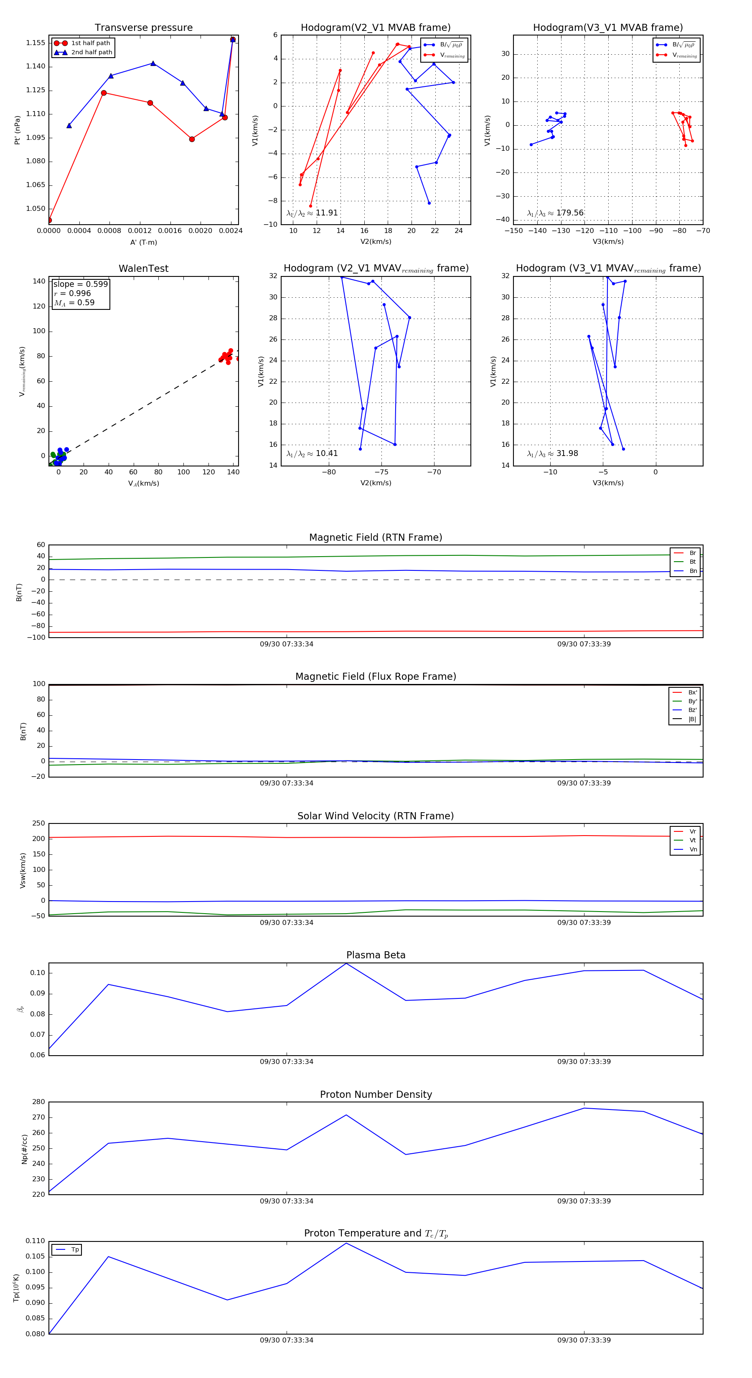Click the Np(#/cc) axis label
752x1378 pixels.
click(24, 1149)
